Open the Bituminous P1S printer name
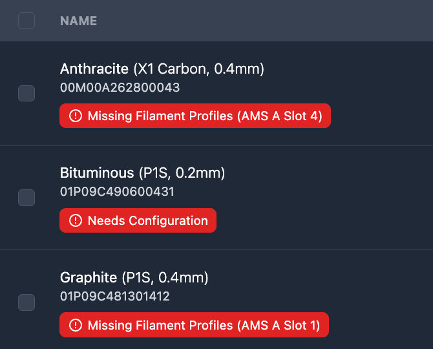This screenshot has width=433, height=349. [97, 173]
